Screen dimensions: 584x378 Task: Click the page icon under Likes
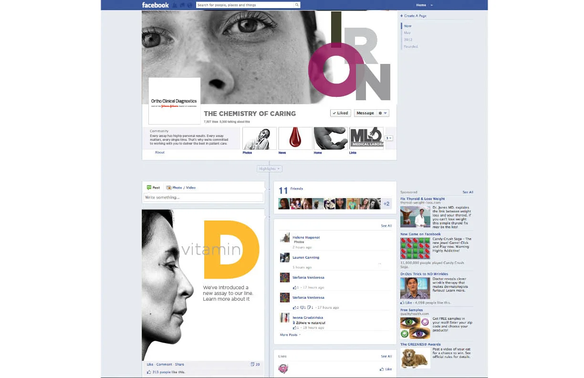[283, 368]
